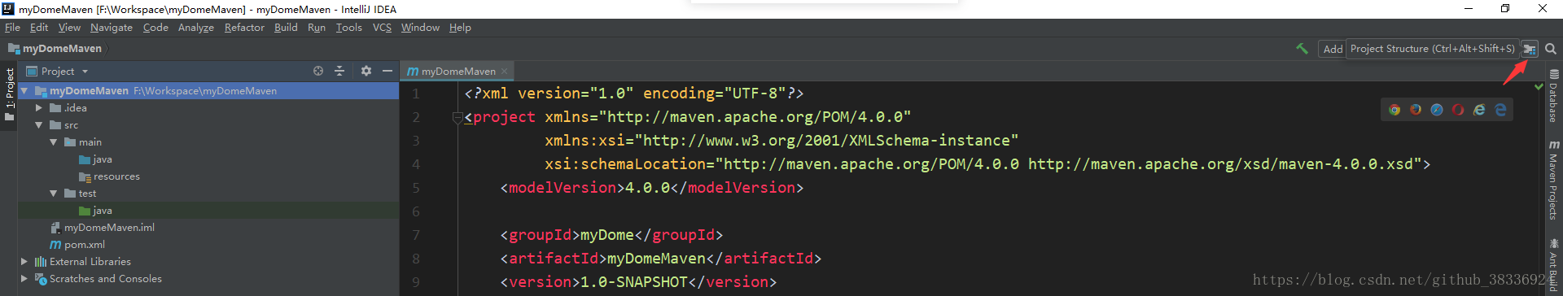
Task: Click the green Build Project hammer icon
Action: (x=1302, y=49)
